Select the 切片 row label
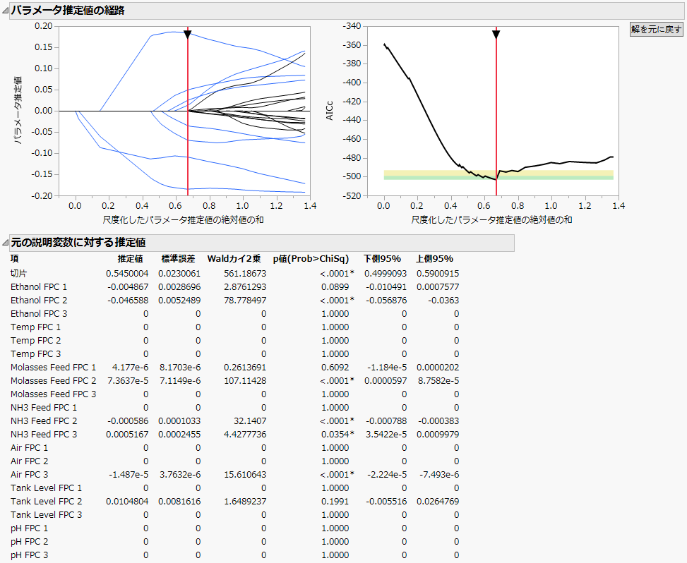 (19, 273)
